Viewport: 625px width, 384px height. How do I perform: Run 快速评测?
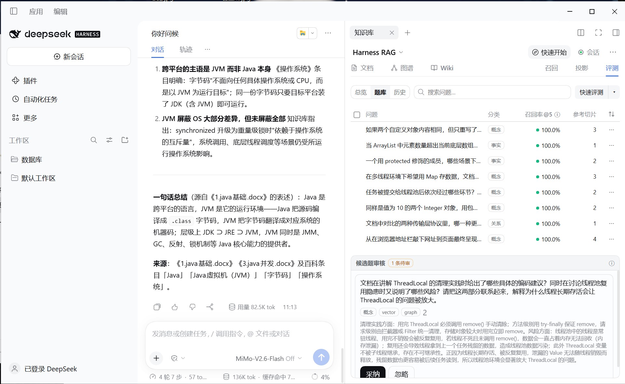591,92
